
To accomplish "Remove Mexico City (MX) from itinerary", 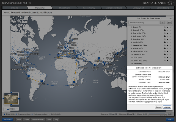I will tap(171, 60).
